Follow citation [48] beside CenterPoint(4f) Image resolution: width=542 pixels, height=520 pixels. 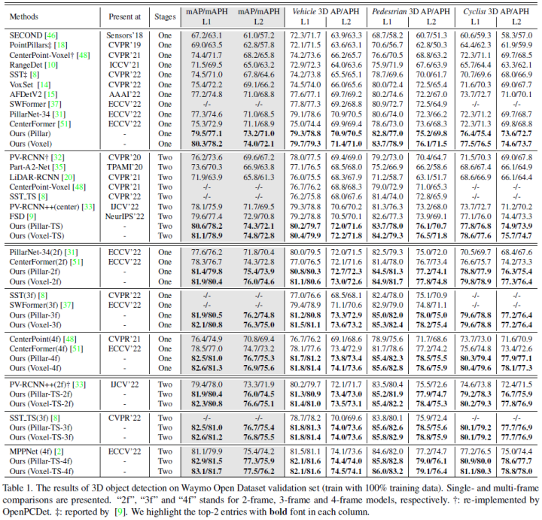(x=70, y=339)
